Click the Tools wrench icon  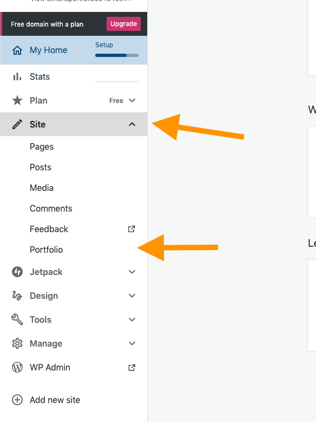17,319
